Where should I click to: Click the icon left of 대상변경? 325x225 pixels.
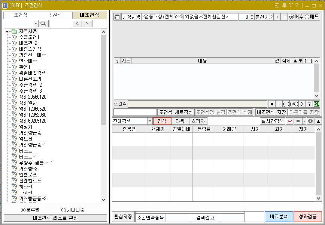pos(116,16)
